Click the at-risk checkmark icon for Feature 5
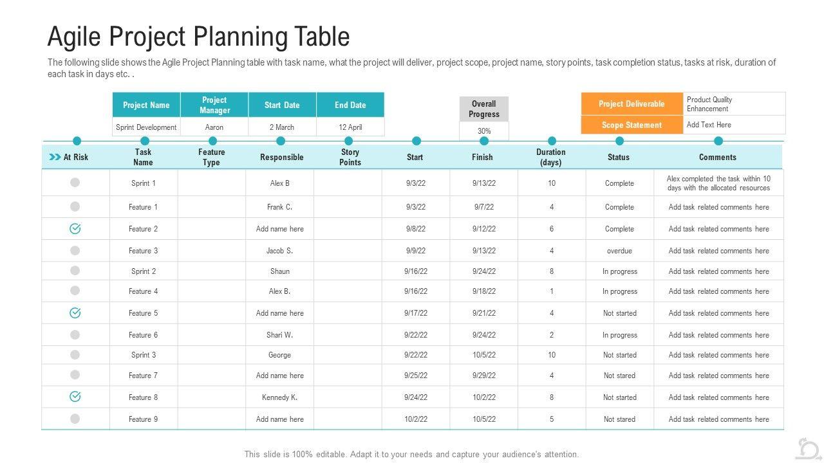Viewport: 824px width, 463px height. [x=75, y=313]
